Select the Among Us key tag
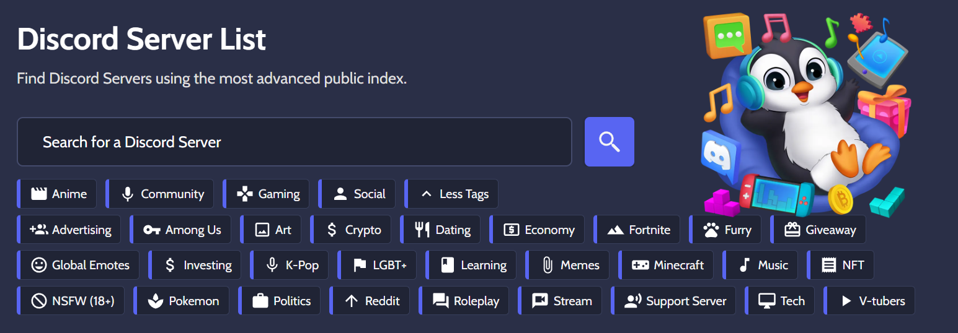958x333 pixels. 180,230
